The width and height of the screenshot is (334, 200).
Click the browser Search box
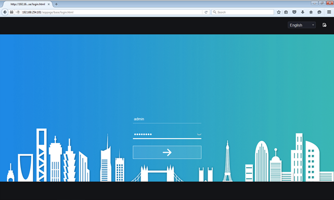coord(243,12)
